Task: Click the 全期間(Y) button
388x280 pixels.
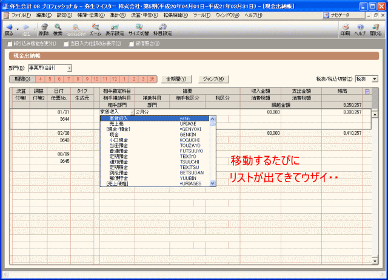Action: [x=176, y=79]
